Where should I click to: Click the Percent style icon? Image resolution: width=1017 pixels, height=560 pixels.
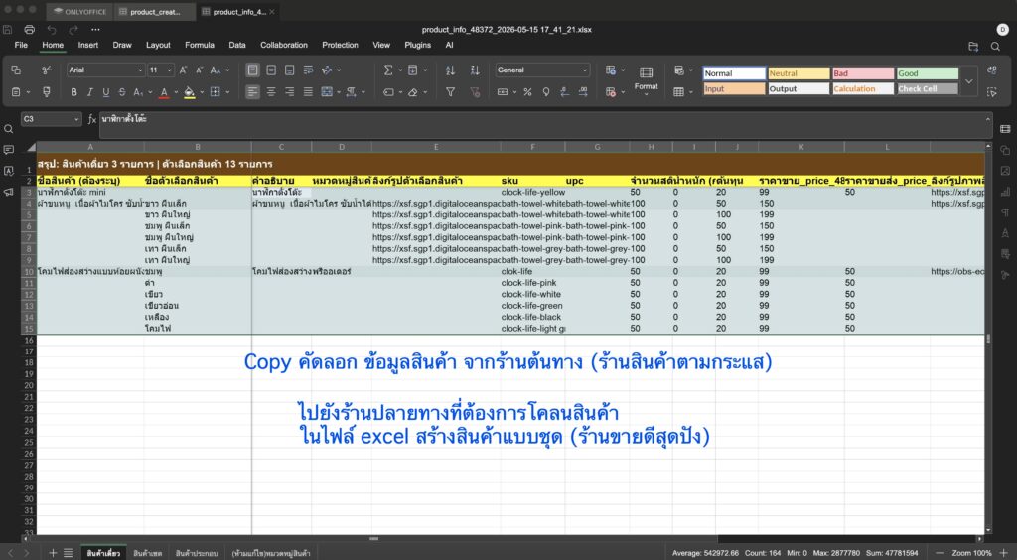click(x=527, y=92)
